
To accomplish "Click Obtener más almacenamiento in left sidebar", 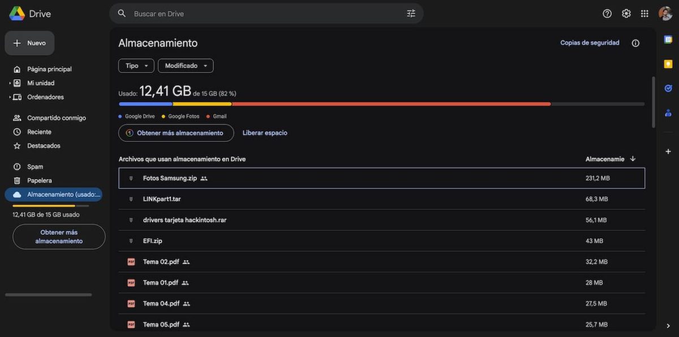I will [59, 237].
